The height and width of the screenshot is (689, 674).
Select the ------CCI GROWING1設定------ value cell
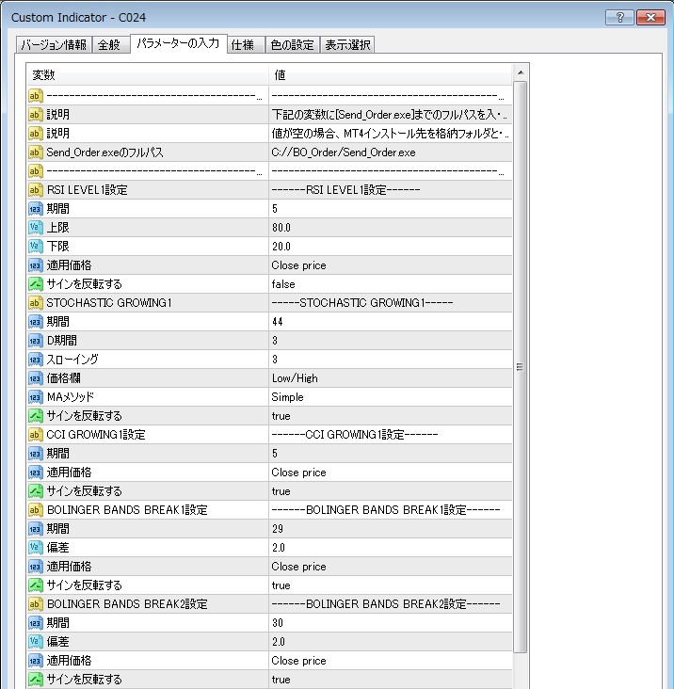click(390, 435)
